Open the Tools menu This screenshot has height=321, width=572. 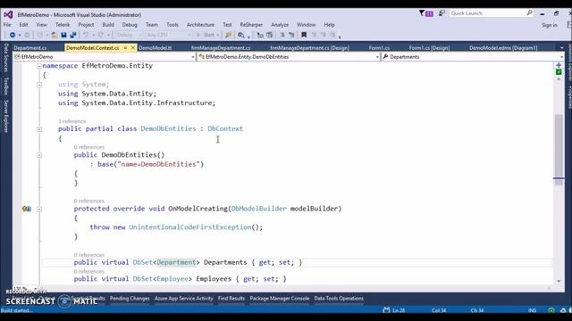[x=172, y=25]
